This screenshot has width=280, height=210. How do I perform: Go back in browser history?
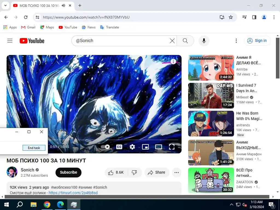pos(6,17)
